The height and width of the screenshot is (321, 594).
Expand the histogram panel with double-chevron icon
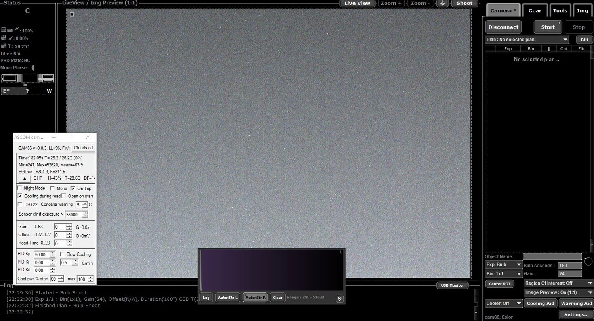(x=339, y=298)
